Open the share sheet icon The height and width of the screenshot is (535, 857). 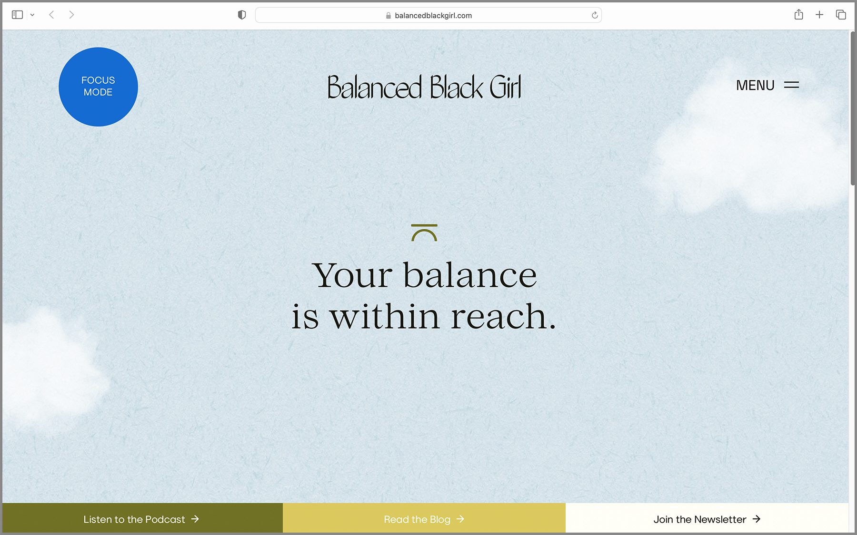(x=799, y=15)
